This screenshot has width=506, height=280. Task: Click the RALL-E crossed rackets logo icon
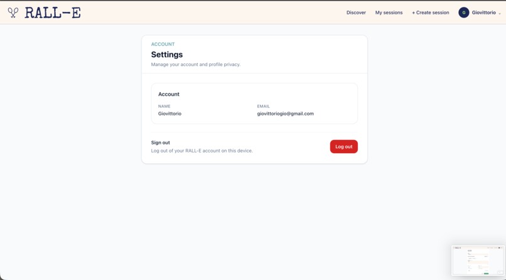pyautogui.click(x=13, y=13)
